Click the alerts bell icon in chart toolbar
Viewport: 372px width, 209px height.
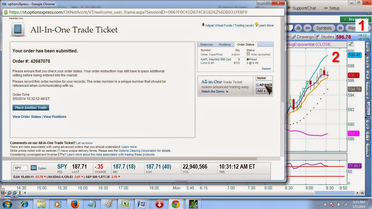298,28
